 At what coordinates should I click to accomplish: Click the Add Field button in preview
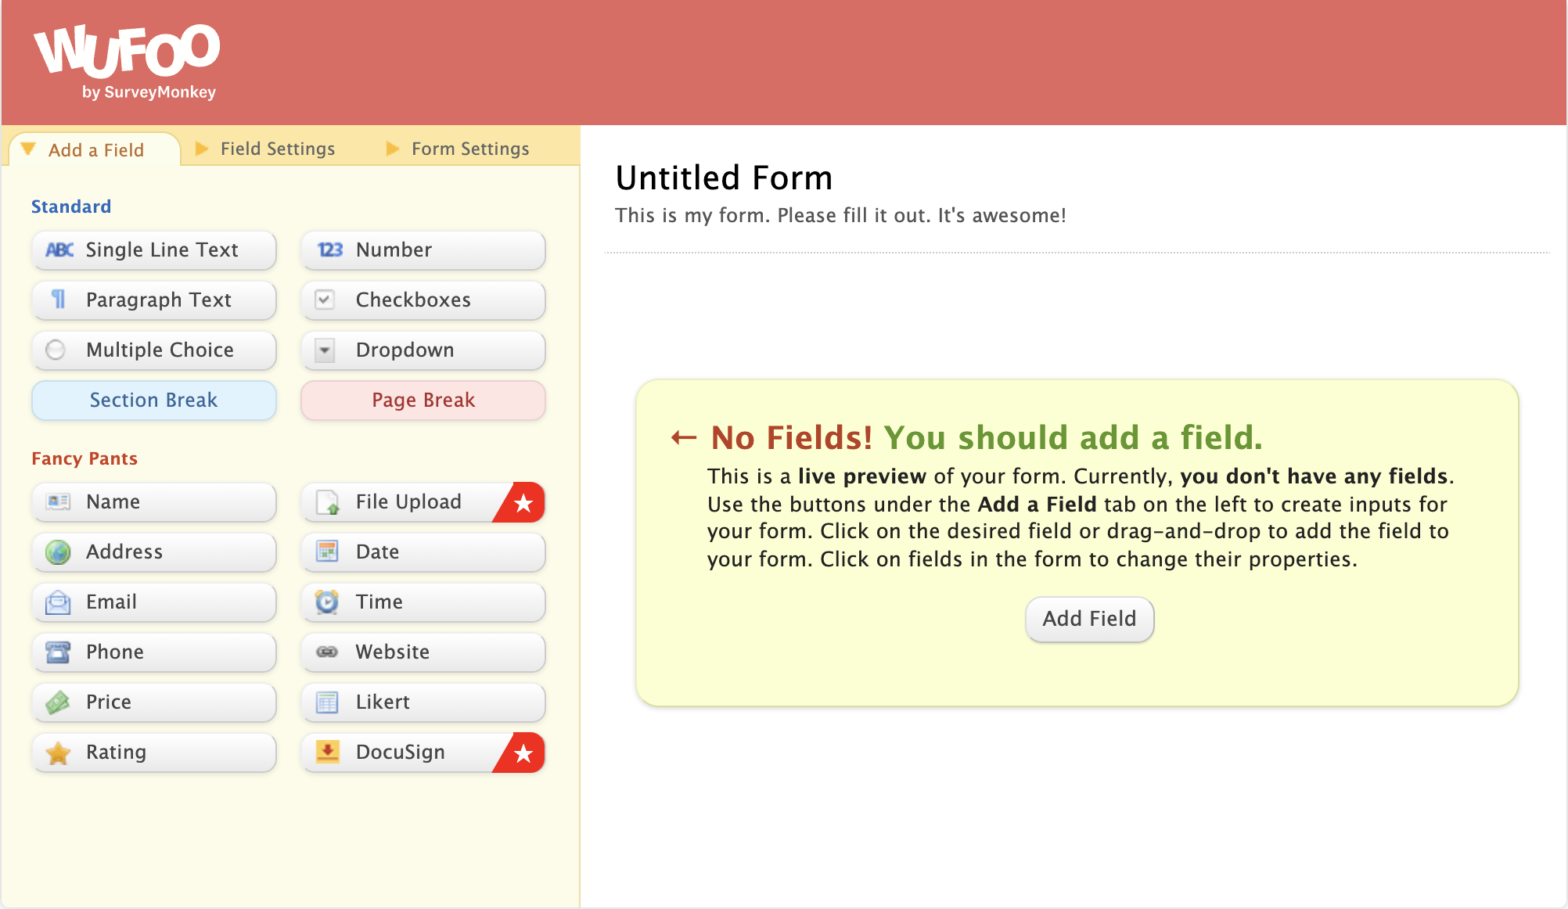pos(1089,619)
